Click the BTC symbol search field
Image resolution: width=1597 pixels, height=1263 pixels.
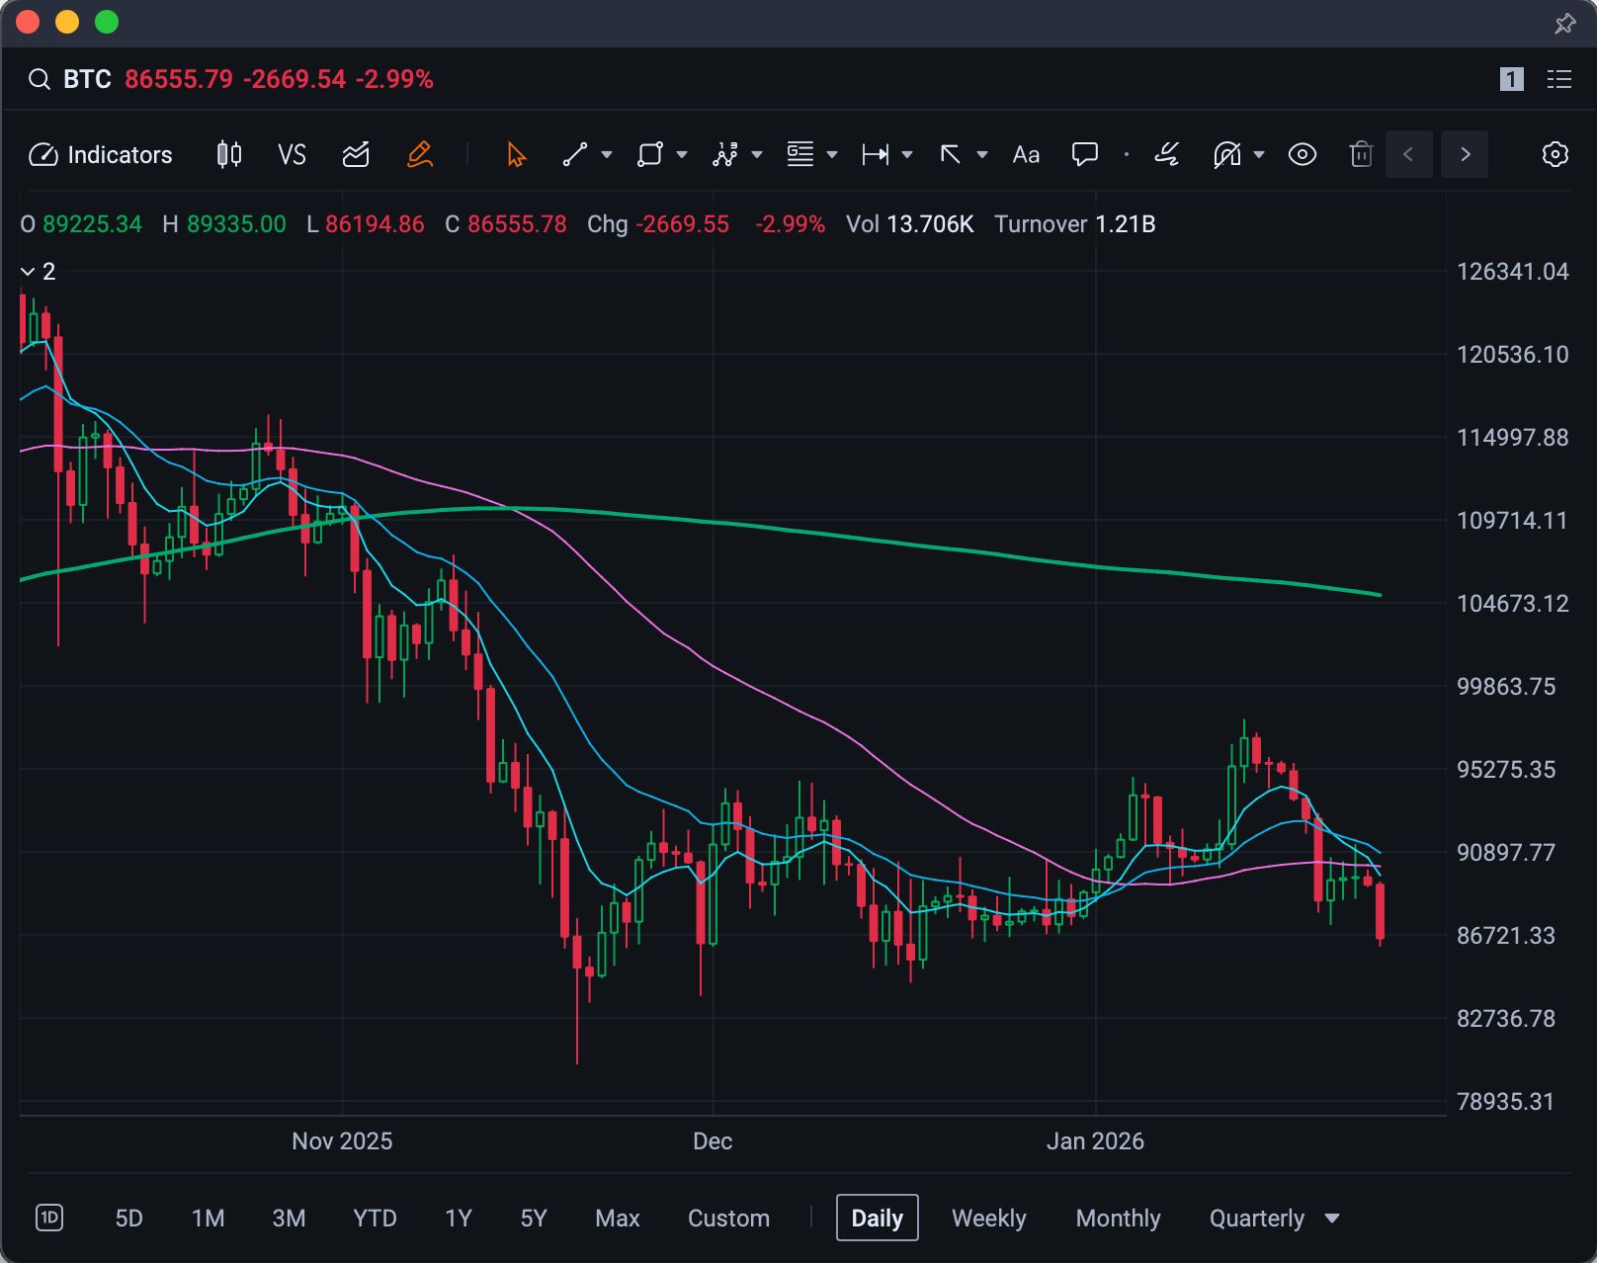click(x=88, y=79)
